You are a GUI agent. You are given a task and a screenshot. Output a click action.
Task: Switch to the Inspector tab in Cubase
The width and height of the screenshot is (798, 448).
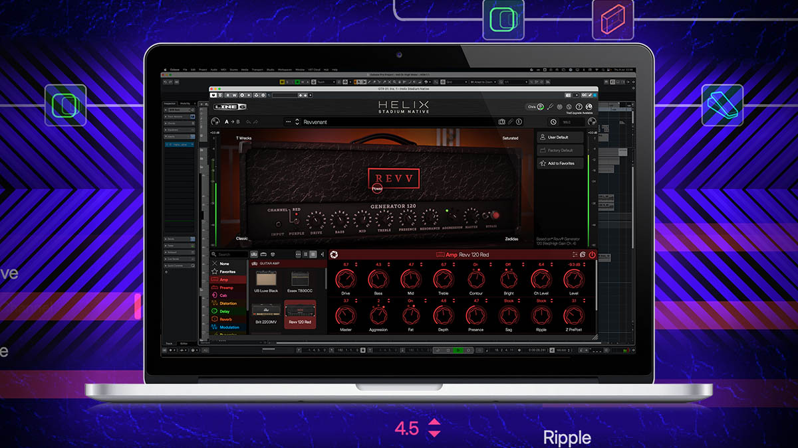click(170, 104)
